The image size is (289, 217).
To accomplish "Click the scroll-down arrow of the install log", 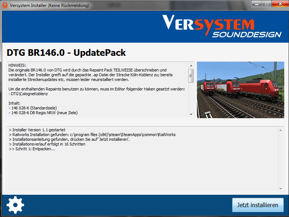I will 281,189.
